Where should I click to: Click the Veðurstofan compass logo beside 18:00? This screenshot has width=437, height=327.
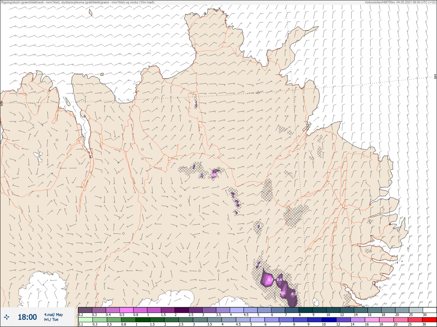7,317
